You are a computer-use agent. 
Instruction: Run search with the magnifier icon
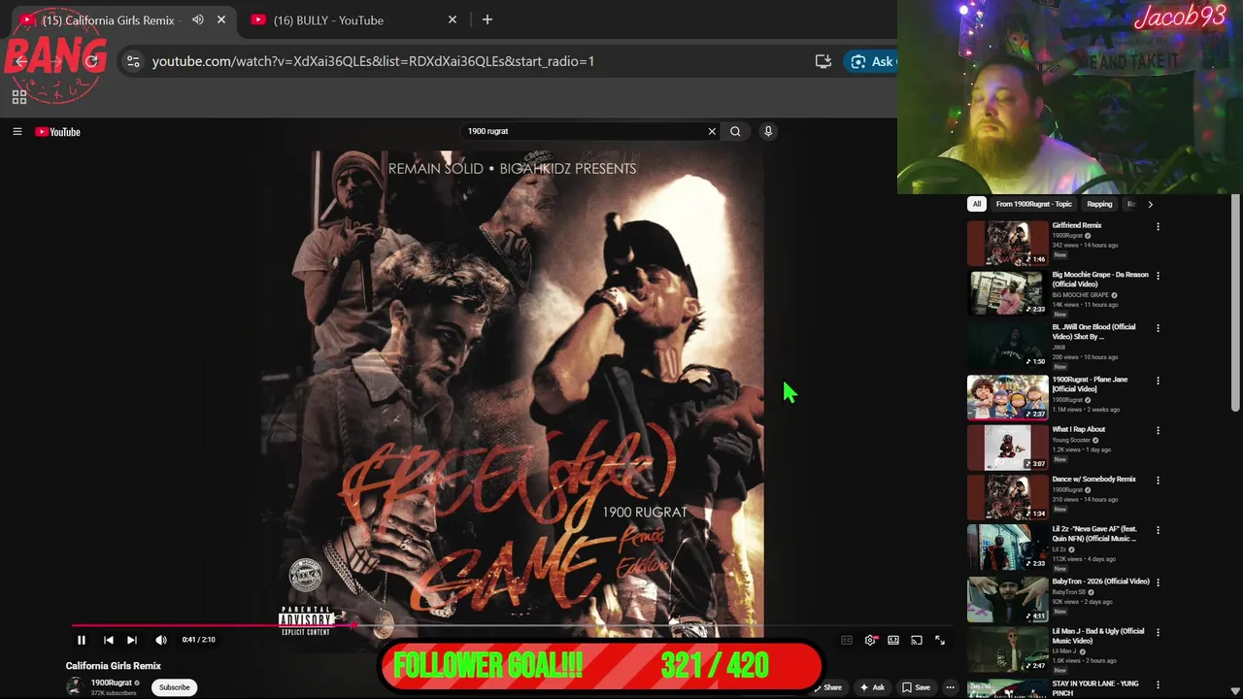pyautogui.click(x=735, y=131)
